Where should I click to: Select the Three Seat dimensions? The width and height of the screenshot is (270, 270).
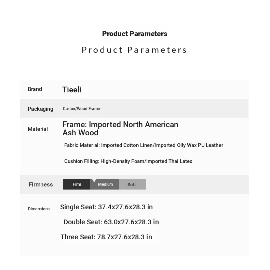coord(106,237)
